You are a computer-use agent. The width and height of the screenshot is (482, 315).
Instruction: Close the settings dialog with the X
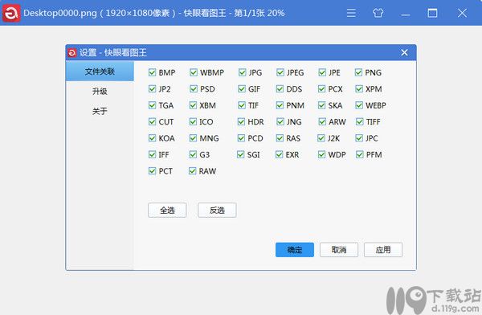[404, 52]
